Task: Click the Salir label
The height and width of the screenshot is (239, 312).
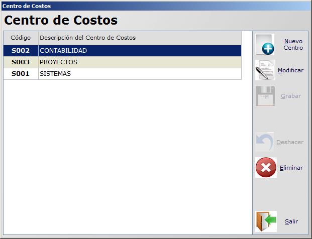Action: click(291, 221)
